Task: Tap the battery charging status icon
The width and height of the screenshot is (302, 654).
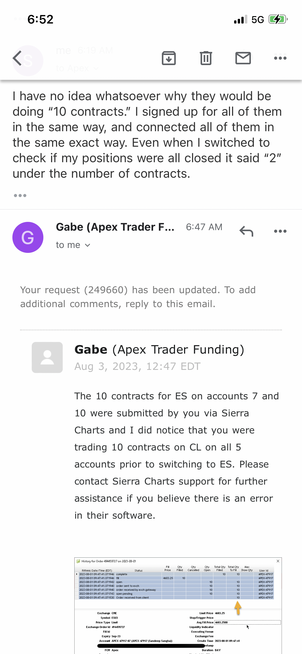Action: click(277, 19)
